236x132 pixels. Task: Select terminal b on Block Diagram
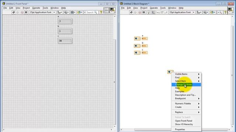[145, 46]
